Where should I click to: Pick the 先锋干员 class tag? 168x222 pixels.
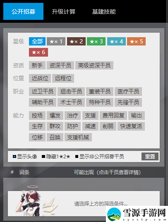pos(128,102)
